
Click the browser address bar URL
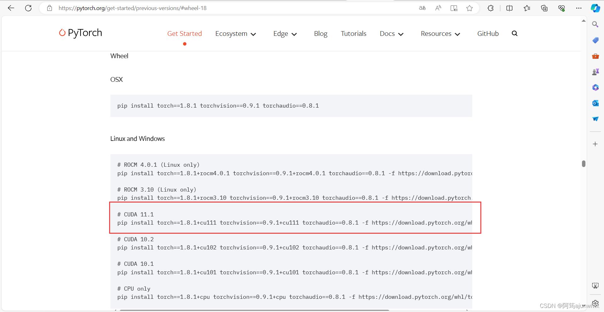coord(132,8)
